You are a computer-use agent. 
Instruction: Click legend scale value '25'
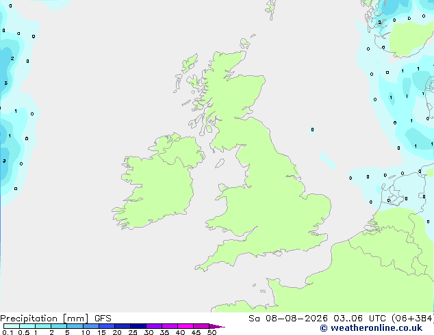click(x=133, y=332)
